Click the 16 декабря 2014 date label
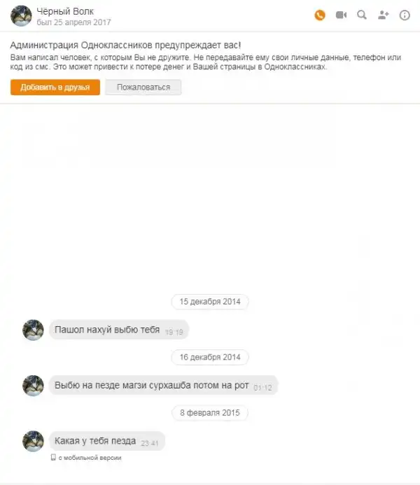This screenshot has width=420, height=485. pyautogui.click(x=210, y=357)
